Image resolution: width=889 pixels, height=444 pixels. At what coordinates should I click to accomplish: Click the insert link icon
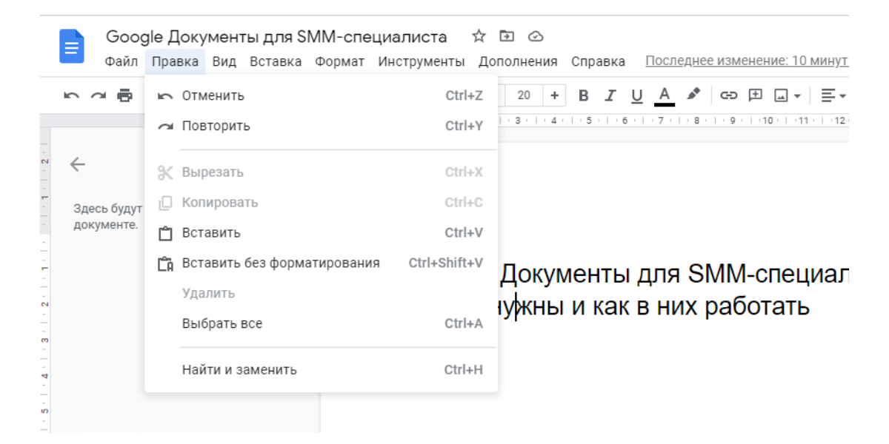pyautogui.click(x=729, y=95)
